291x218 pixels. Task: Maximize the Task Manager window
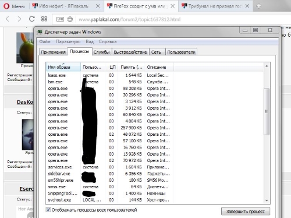tap(255, 30)
